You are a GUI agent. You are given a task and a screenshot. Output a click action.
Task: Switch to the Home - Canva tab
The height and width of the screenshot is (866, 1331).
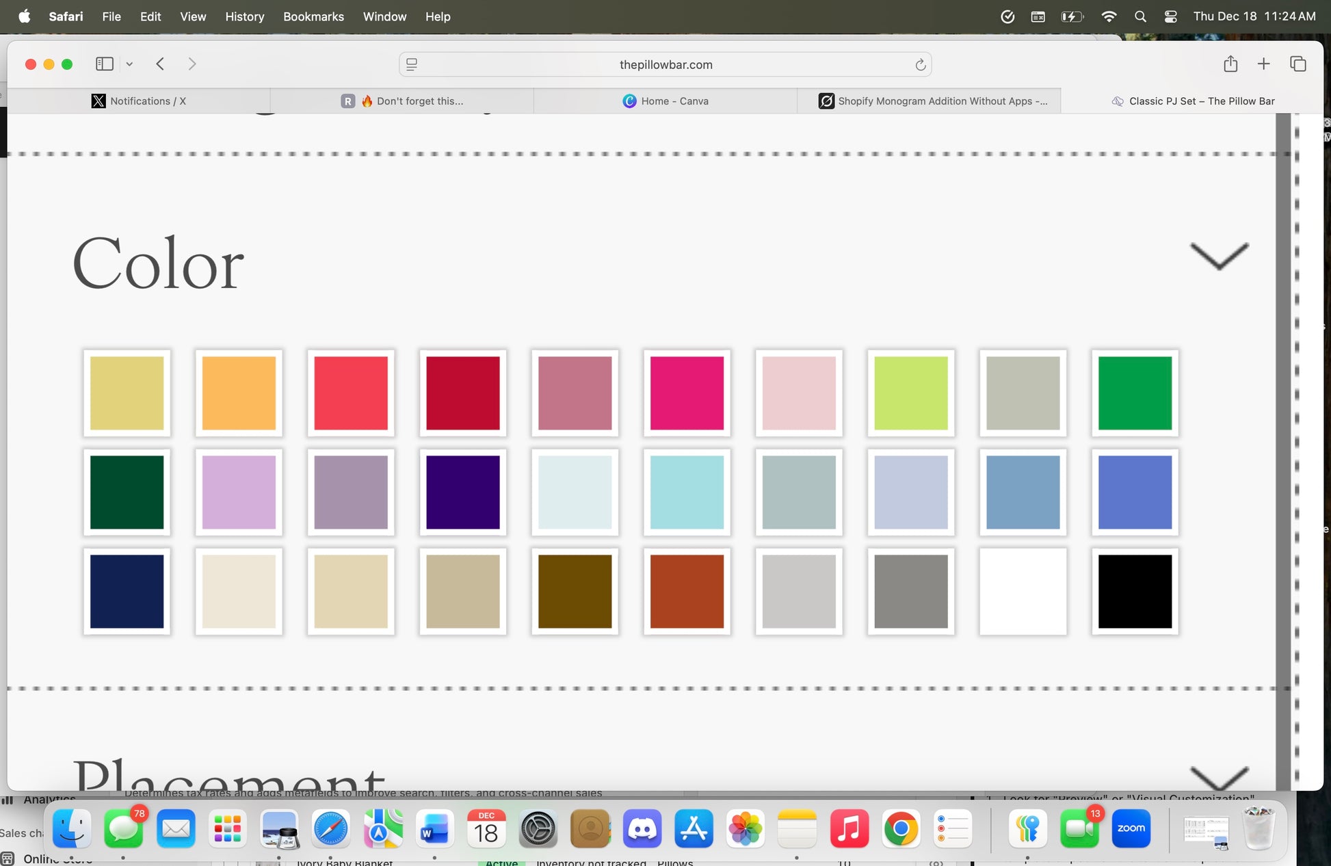point(665,101)
